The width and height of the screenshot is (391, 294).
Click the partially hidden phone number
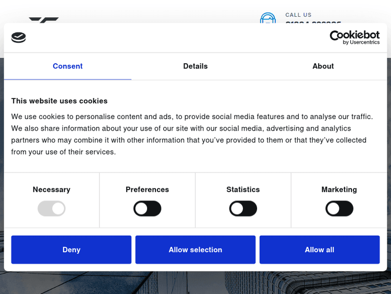tap(313, 22)
